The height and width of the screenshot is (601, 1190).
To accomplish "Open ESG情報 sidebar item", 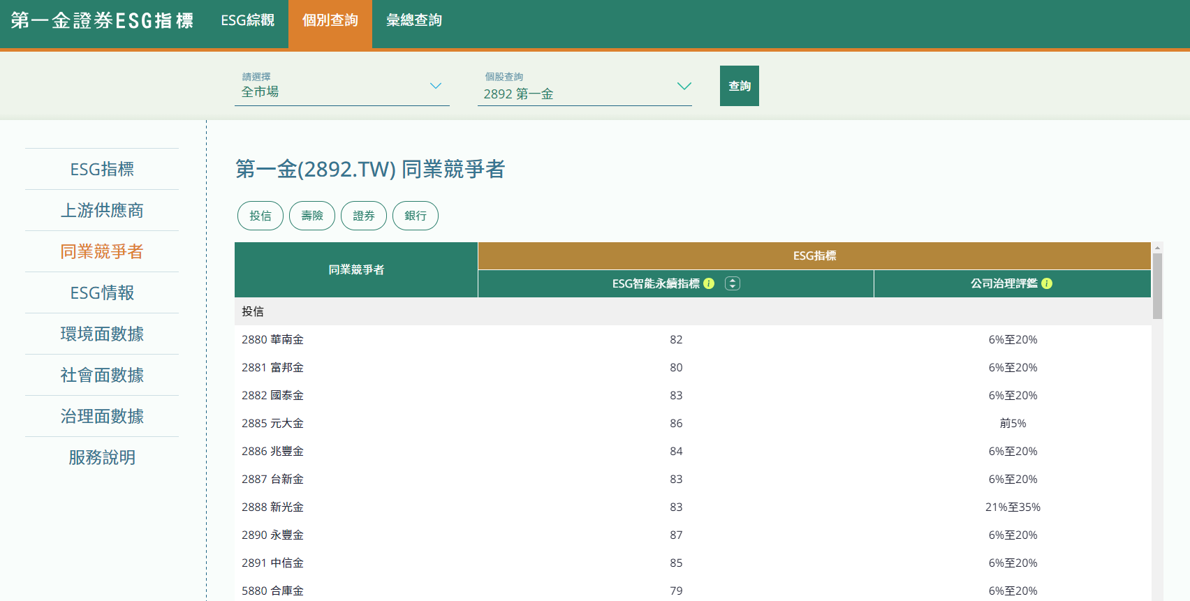I will pyautogui.click(x=102, y=292).
